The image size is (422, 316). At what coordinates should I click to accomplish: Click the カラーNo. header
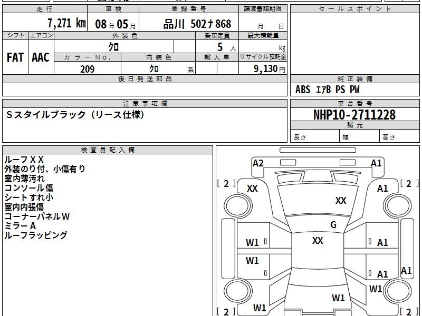[88, 57]
